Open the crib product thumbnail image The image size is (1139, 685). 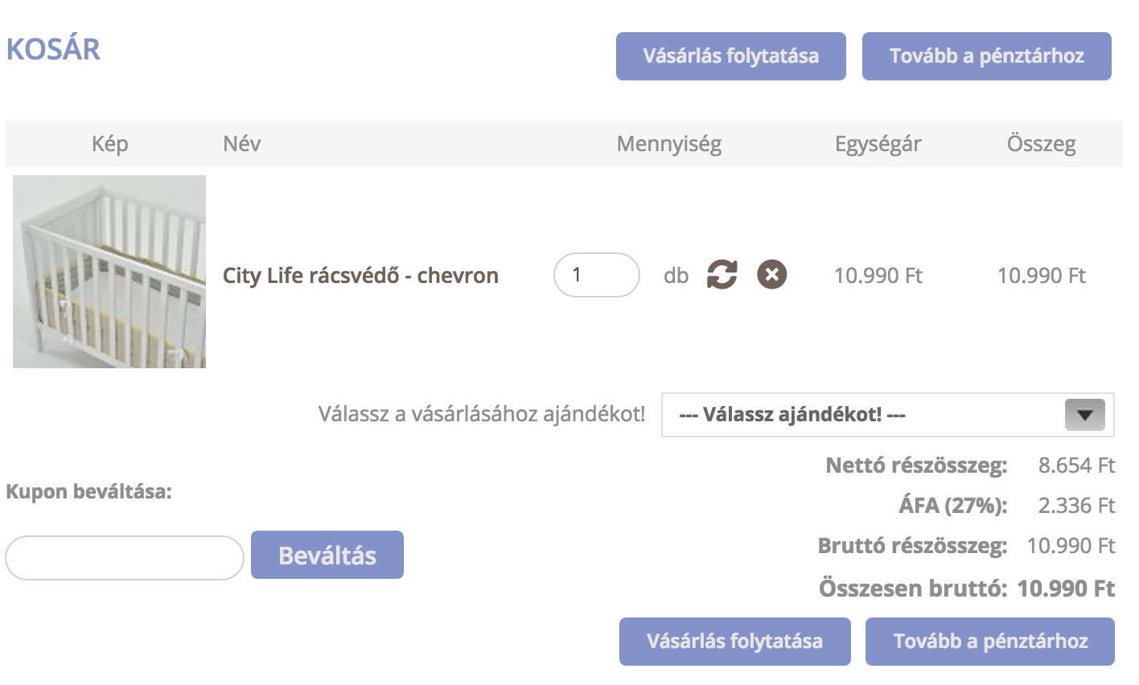pyautogui.click(x=109, y=272)
